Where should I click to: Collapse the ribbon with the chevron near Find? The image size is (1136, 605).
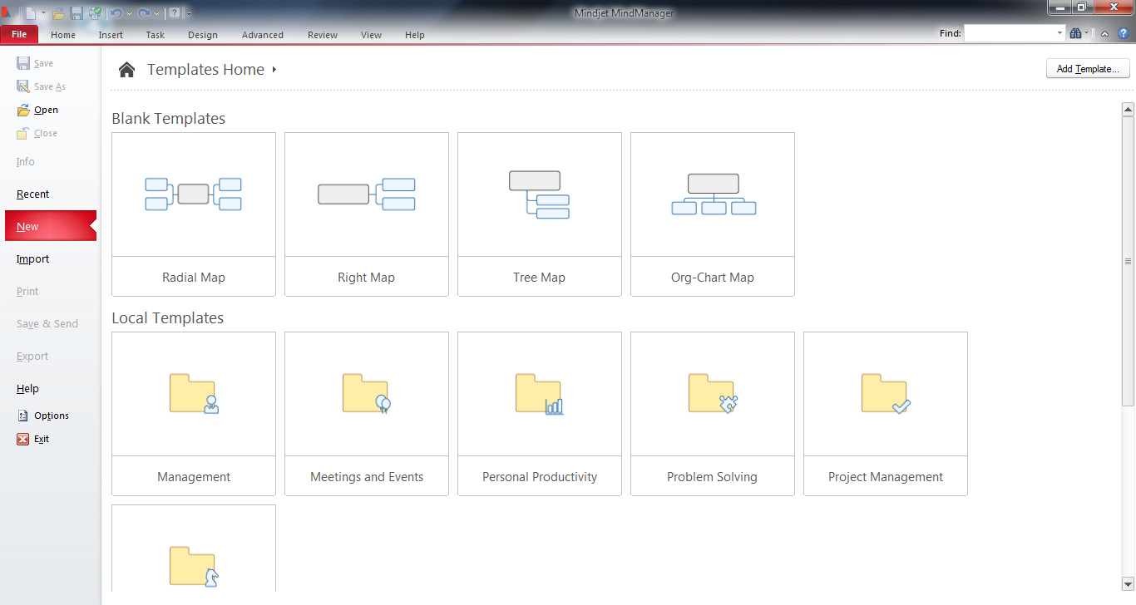pos(1104,34)
